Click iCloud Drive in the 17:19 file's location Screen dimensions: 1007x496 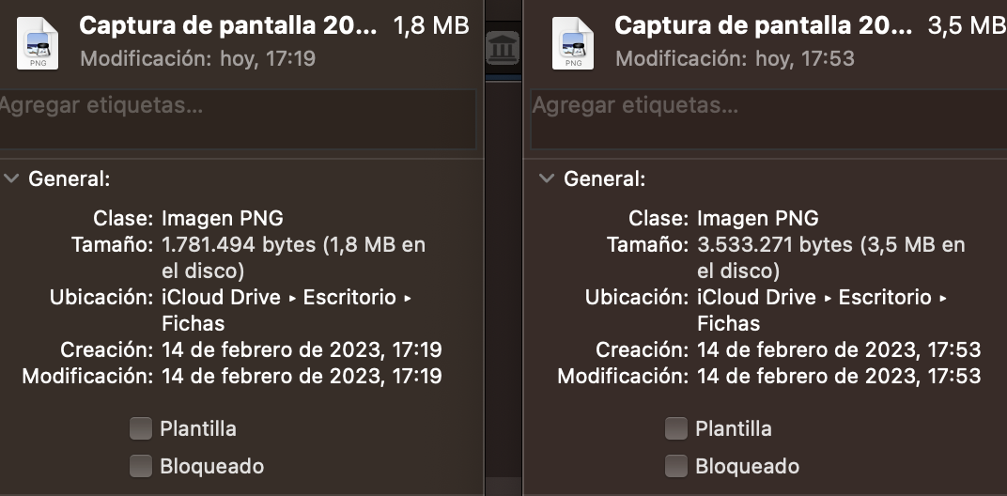tap(221, 298)
